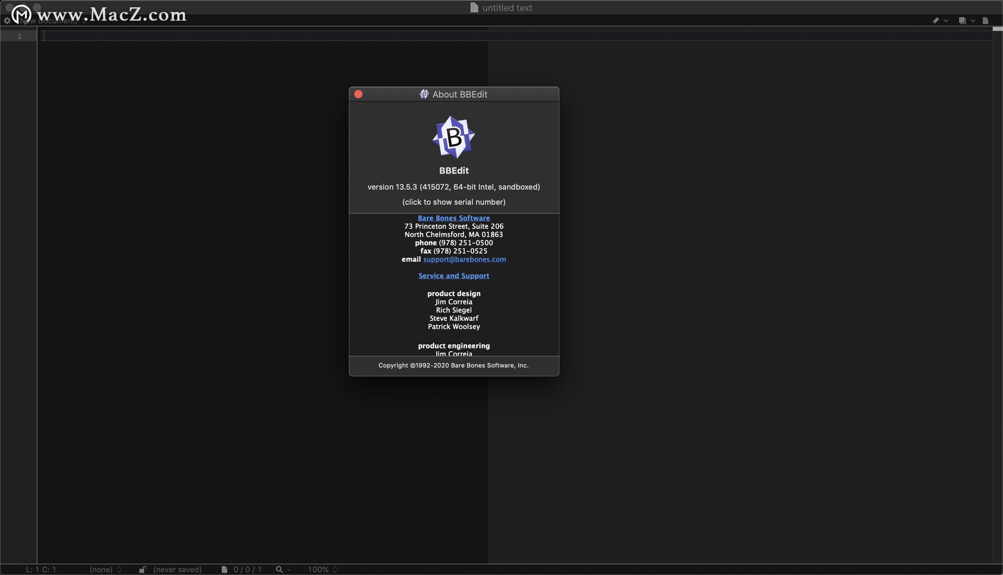Click the BBEdit name under the logo
Screen dimensions: 1003x575
coord(453,170)
